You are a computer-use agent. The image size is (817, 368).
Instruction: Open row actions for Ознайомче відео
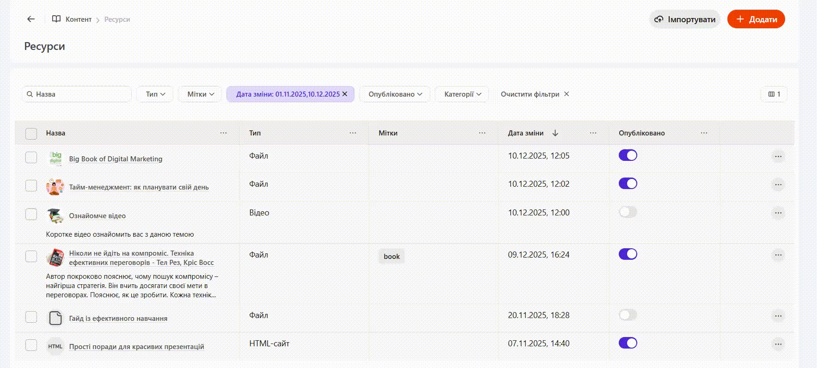778,213
